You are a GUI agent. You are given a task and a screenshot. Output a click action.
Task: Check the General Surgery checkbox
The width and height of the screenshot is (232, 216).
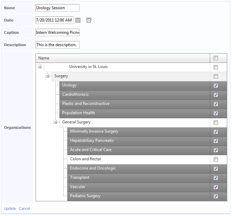coord(216,122)
